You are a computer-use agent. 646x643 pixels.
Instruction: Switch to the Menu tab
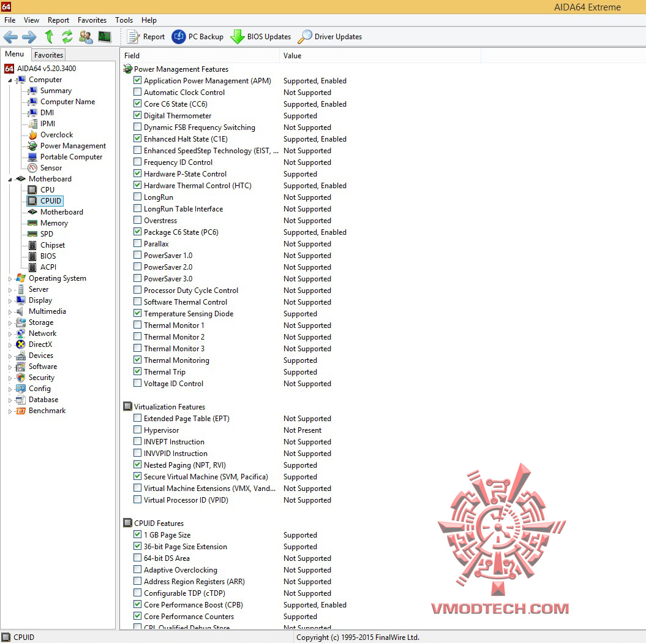point(15,54)
